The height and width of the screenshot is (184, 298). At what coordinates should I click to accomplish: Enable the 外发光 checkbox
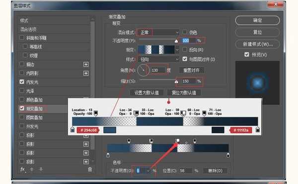[22, 126]
